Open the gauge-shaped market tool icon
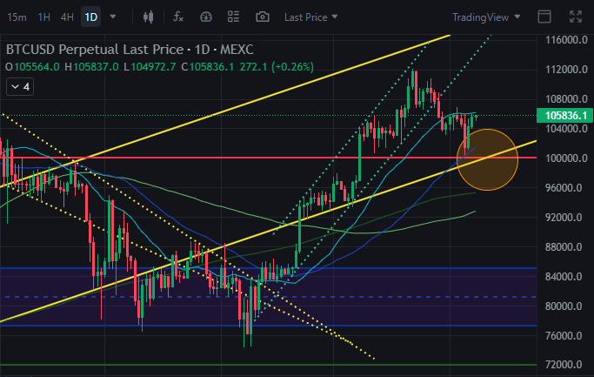 (x=206, y=17)
